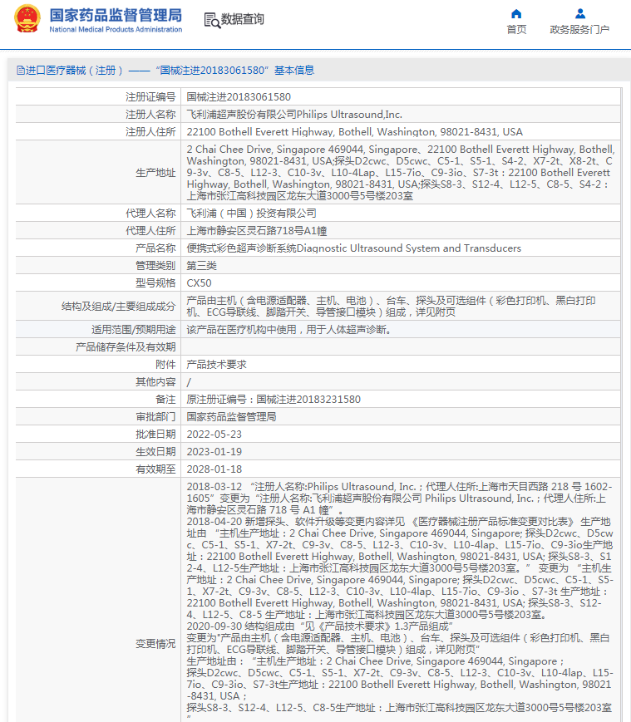This screenshot has height=722, width=631.
Task: Click the 附件 label
Action: 165,365
